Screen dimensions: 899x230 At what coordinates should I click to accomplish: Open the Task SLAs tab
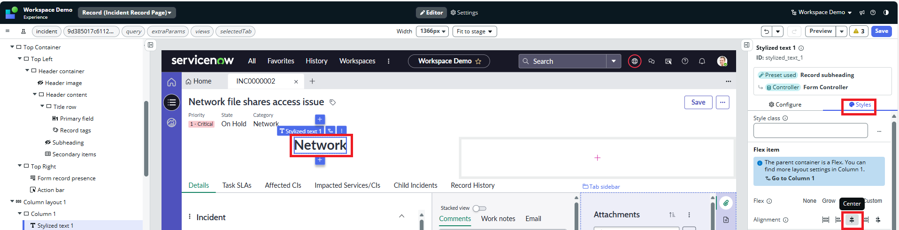tap(237, 185)
